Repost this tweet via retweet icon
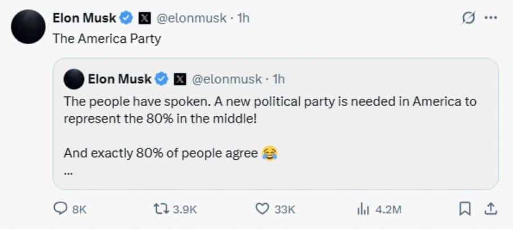The height and width of the screenshot is (232, 513). pyautogui.click(x=162, y=209)
